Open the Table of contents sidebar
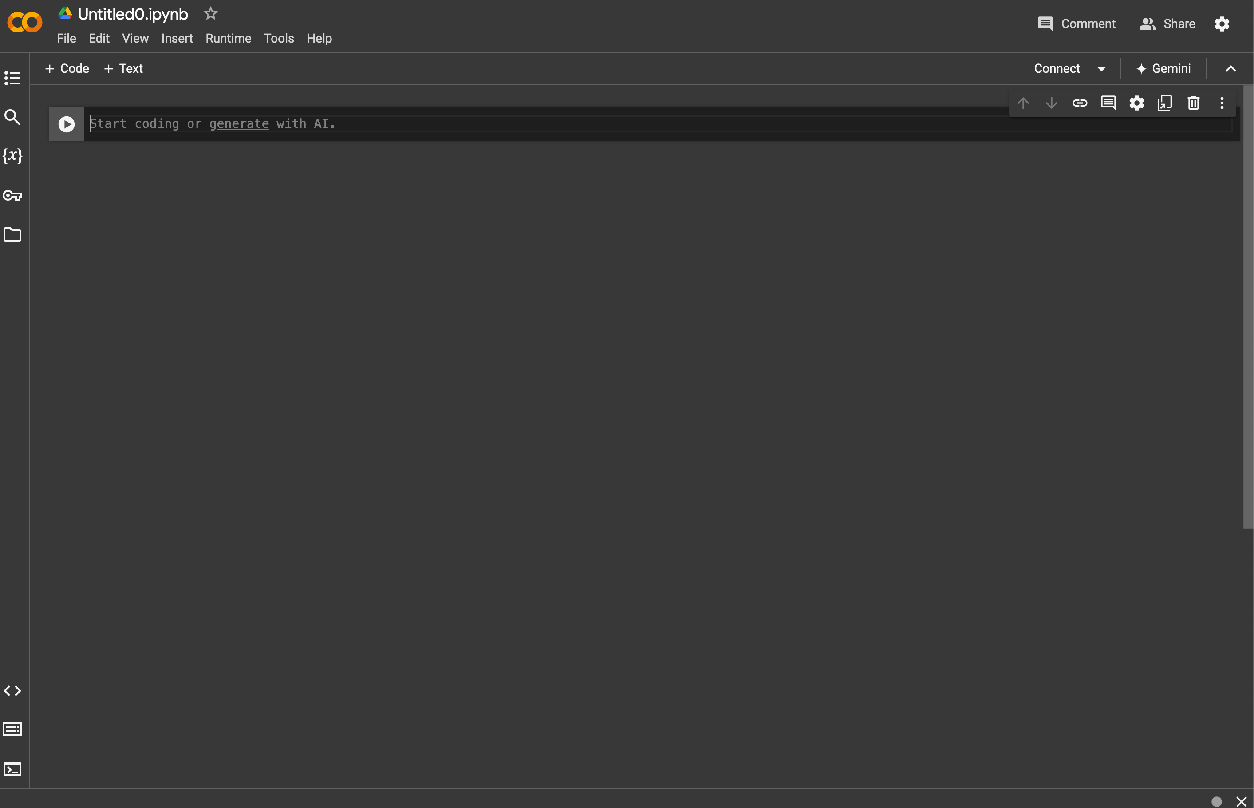The image size is (1254, 808). click(x=12, y=78)
